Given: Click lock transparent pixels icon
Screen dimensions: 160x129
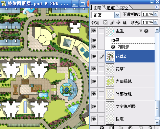Looking at the screenshot, I should click(105, 22).
